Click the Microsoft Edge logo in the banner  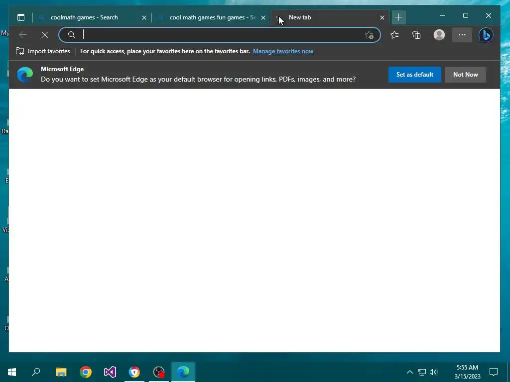point(25,75)
